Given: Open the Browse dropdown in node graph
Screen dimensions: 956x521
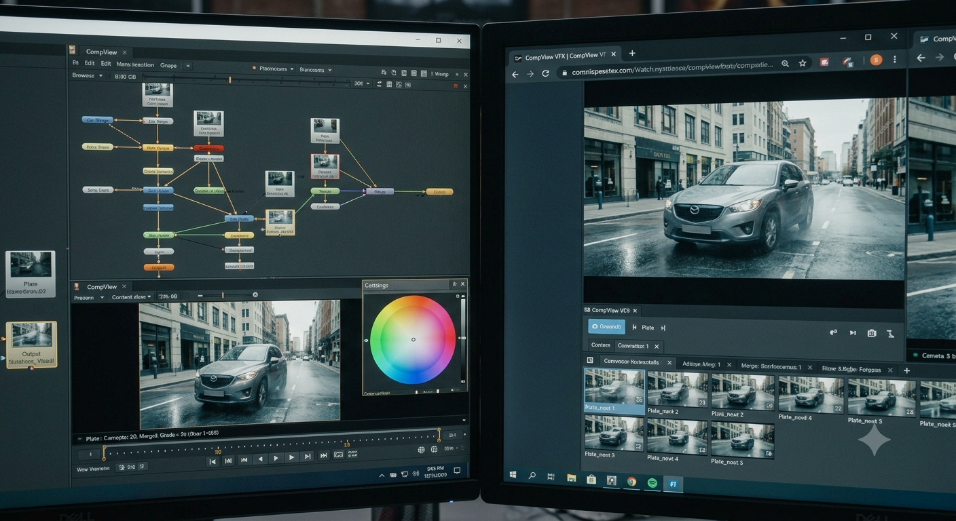Looking at the screenshot, I should [x=88, y=76].
